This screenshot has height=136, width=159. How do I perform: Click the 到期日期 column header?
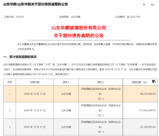(x=35, y=82)
